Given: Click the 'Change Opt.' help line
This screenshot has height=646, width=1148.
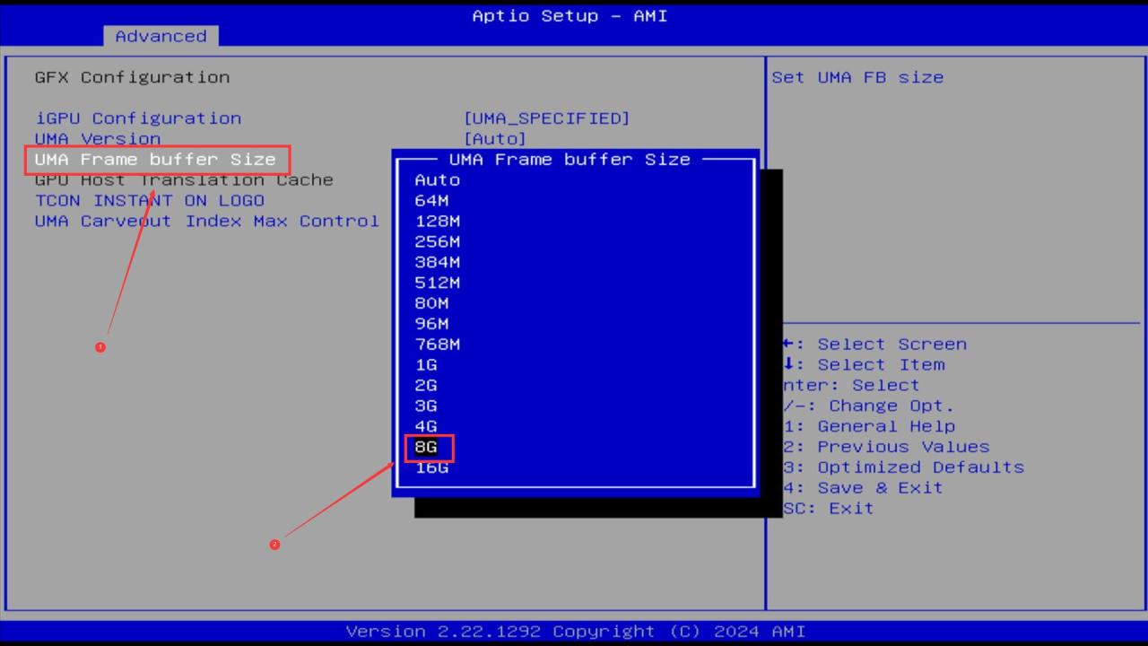Looking at the screenshot, I should tap(868, 406).
